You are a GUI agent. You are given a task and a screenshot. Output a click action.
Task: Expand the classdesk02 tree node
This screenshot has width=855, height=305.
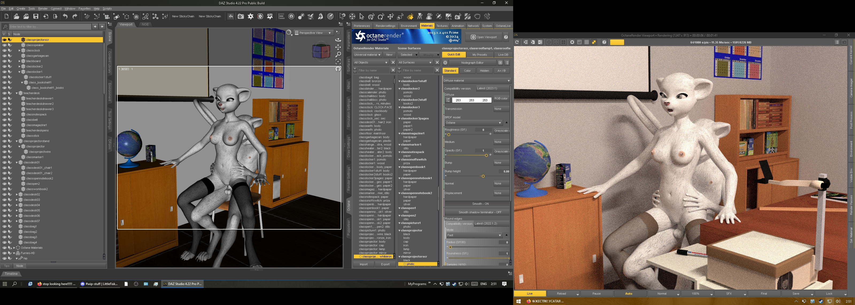coord(17,194)
